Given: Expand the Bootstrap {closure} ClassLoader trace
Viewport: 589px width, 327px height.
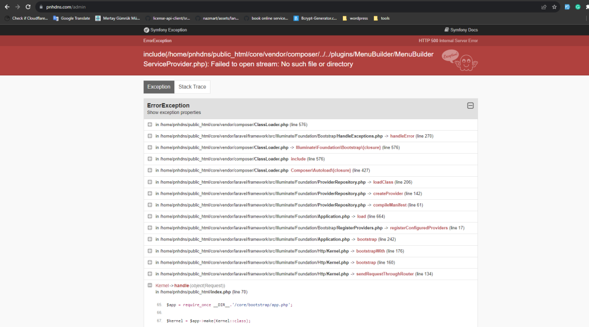Looking at the screenshot, I should pyautogui.click(x=150, y=147).
